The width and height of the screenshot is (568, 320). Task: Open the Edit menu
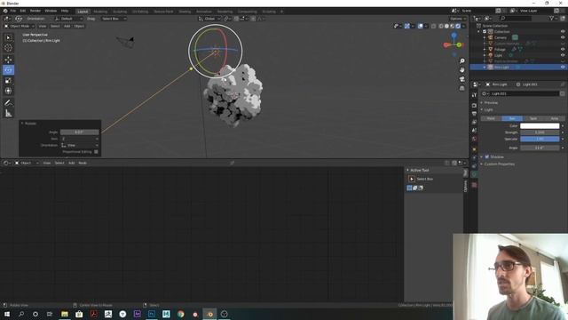tap(23, 11)
